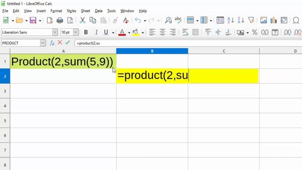Open the Insert menu
Image resolution: width=302 pixels, height=170 pixels.
coord(41,11)
